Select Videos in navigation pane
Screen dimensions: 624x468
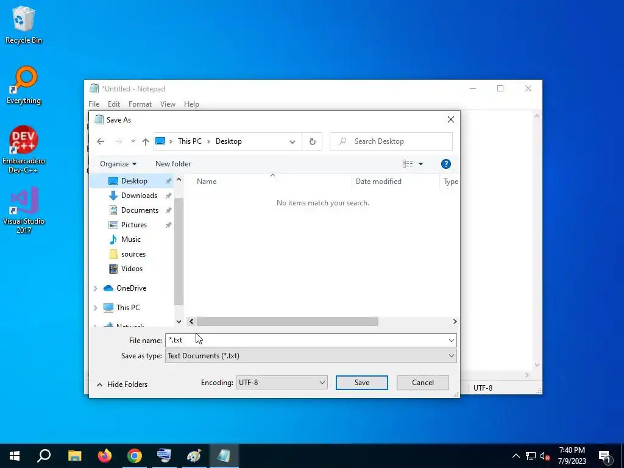tap(132, 269)
